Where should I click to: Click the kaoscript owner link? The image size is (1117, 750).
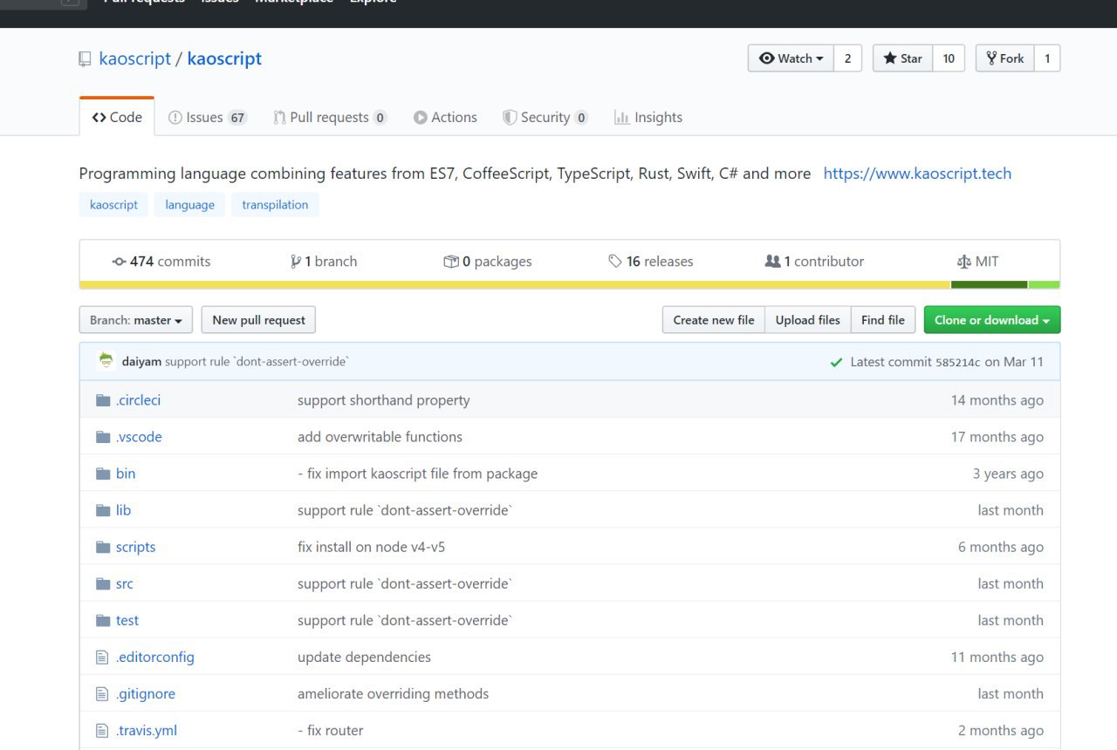[x=135, y=58]
